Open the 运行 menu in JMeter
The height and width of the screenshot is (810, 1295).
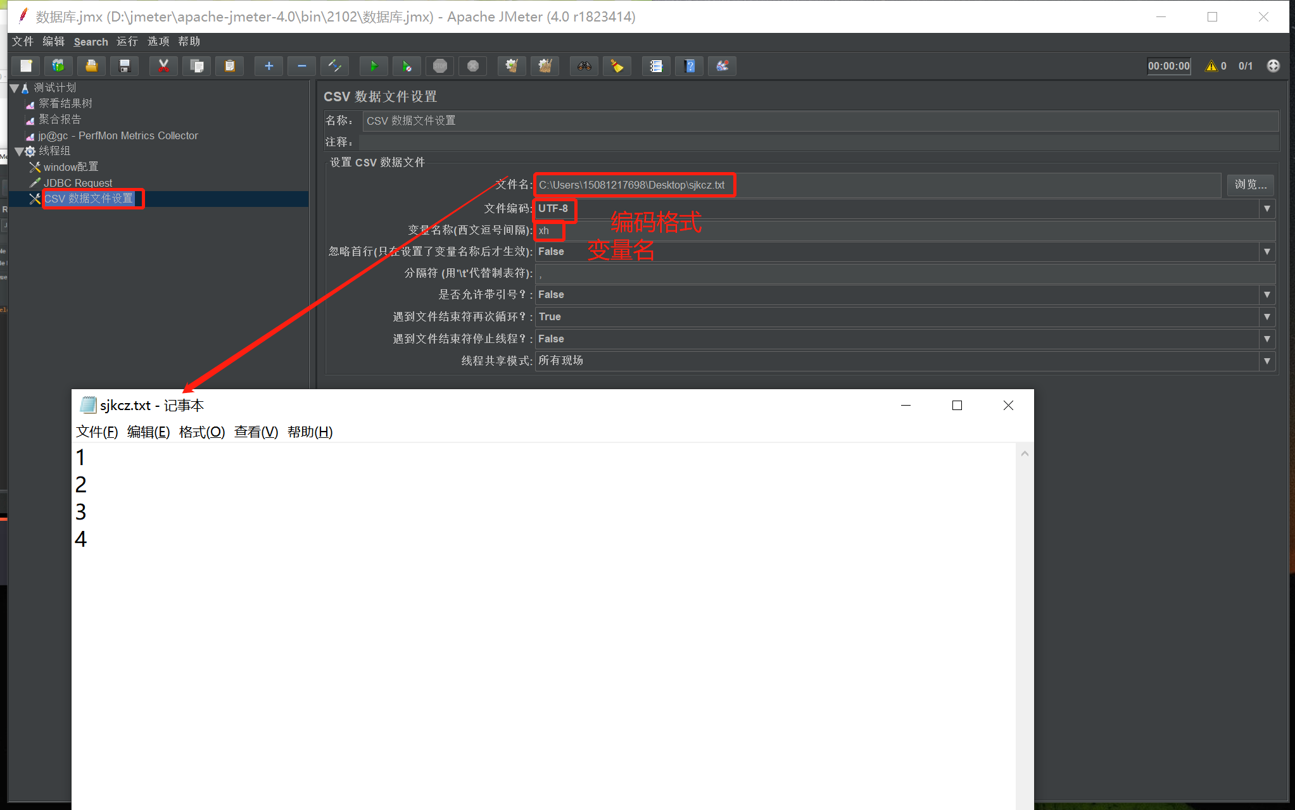tap(127, 42)
